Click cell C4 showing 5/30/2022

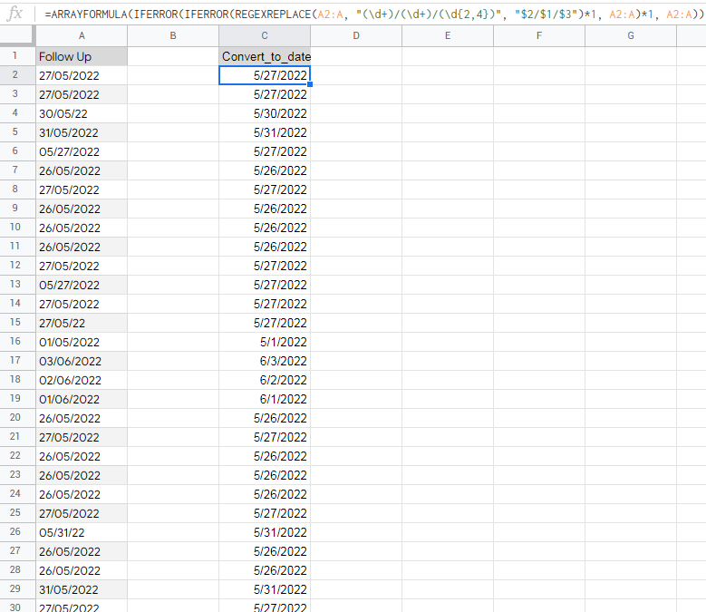click(x=265, y=113)
